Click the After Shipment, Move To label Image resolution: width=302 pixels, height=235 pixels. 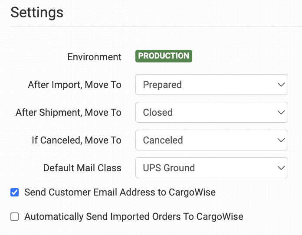pos(69,113)
